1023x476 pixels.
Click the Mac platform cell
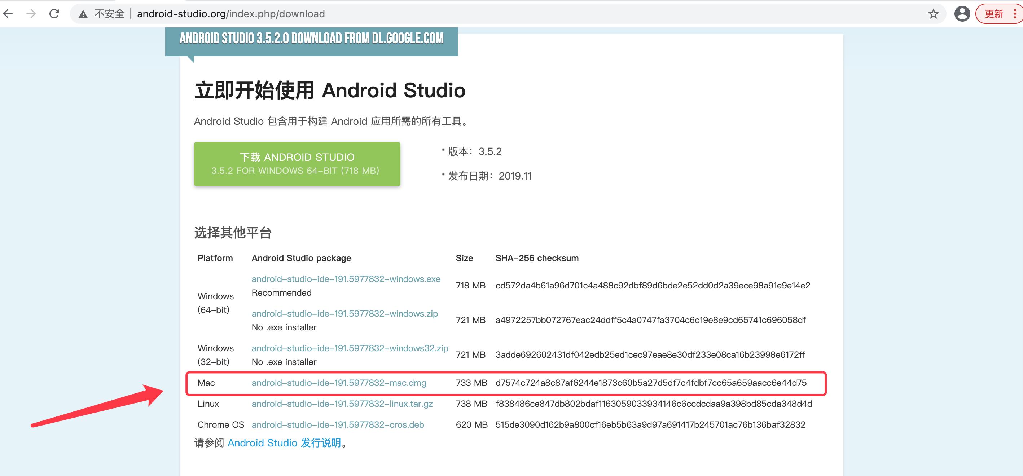206,383
